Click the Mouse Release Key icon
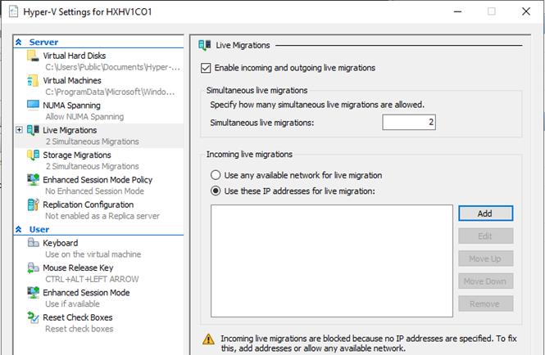545x355 pixels. pyautogui.click(x=33, y=267)
